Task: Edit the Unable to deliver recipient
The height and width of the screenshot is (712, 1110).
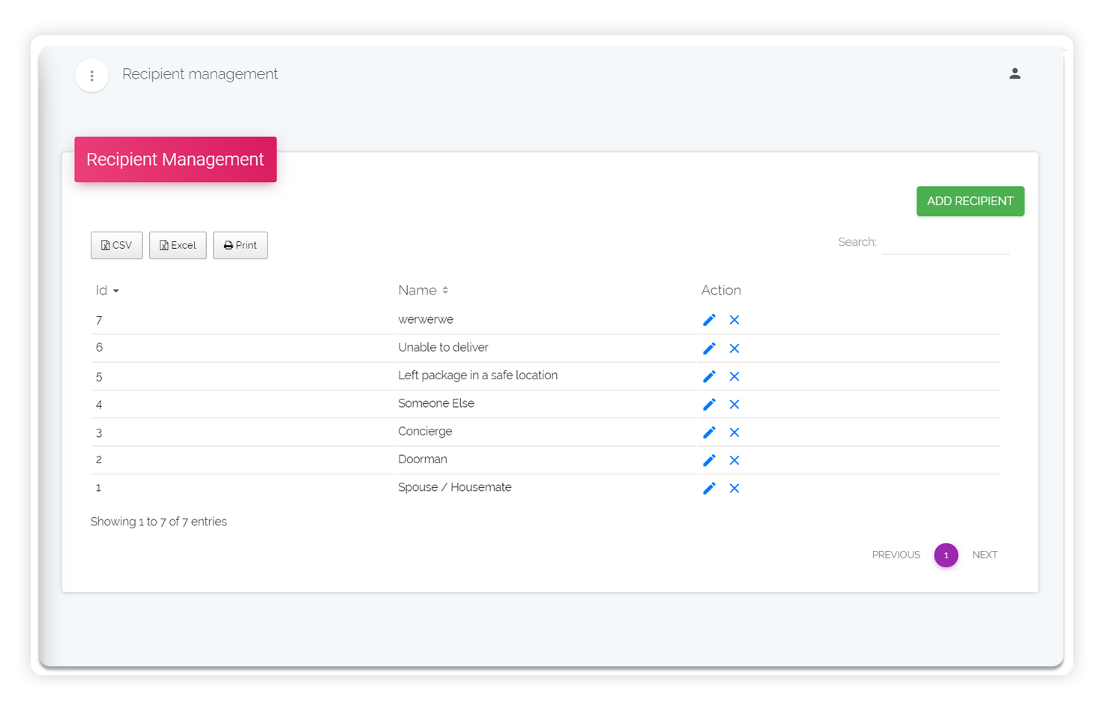Action: (709, 349)
